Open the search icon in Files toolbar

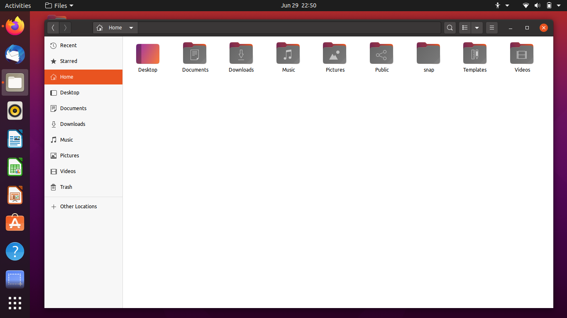pos(450,28)
